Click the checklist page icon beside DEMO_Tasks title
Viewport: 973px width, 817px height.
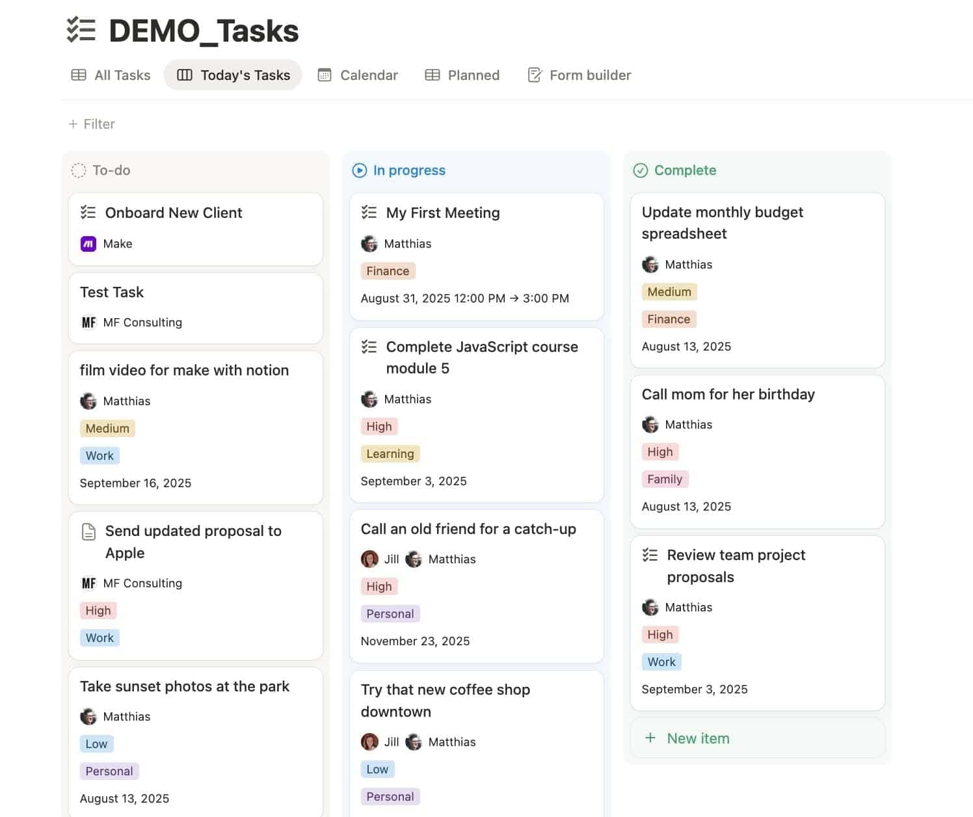click(x=80, y=31)
